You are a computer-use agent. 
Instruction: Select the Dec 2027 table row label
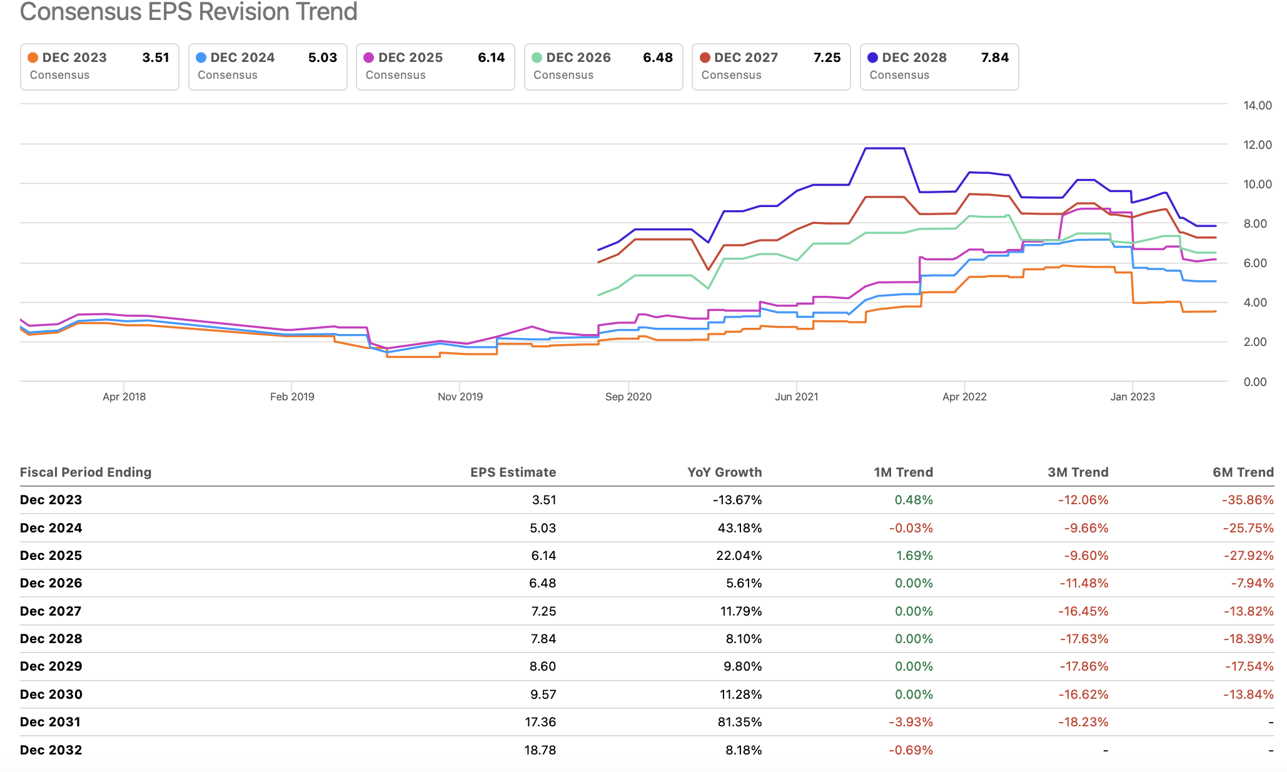(51, 611)
